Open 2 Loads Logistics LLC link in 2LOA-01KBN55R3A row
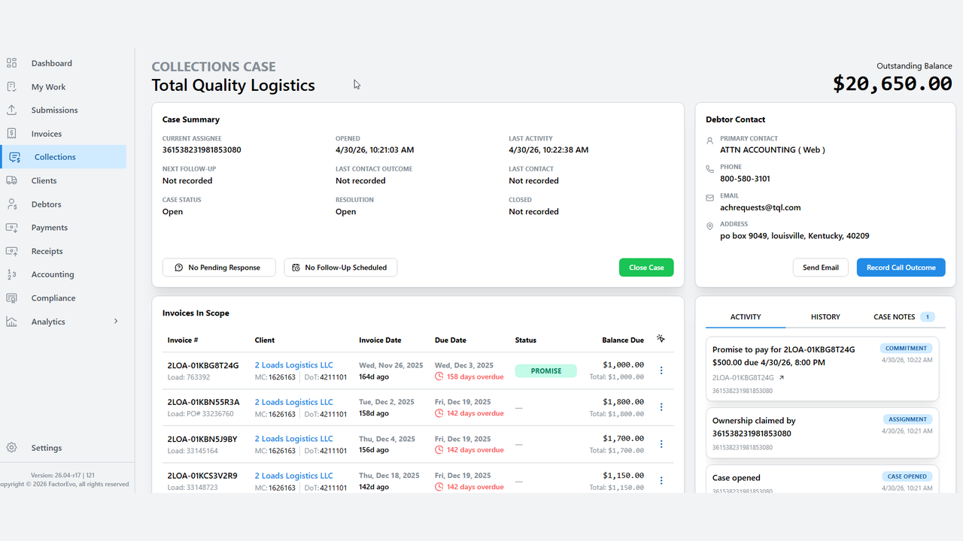The height and width of the screenshot is (541, 963). (293, 402)
